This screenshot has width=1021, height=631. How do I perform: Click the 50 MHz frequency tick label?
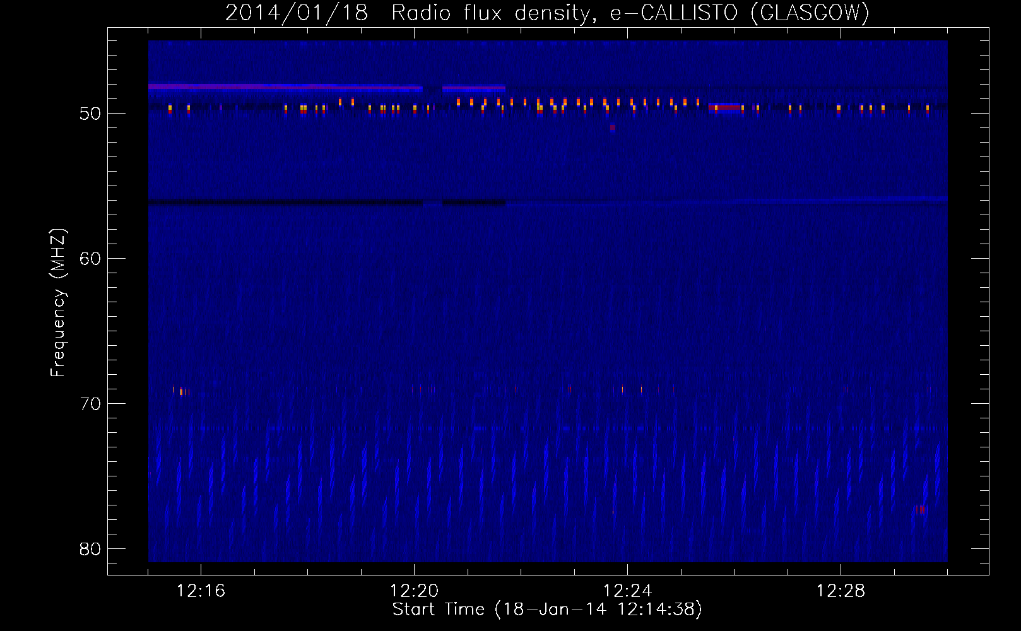[90, 114]
